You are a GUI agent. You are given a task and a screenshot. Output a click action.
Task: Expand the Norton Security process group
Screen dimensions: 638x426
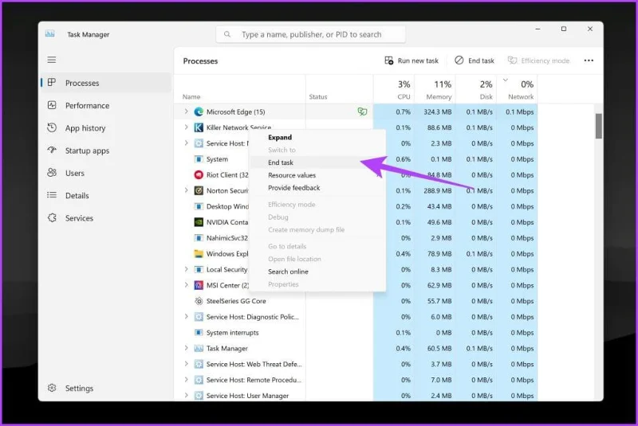[186, 190]
